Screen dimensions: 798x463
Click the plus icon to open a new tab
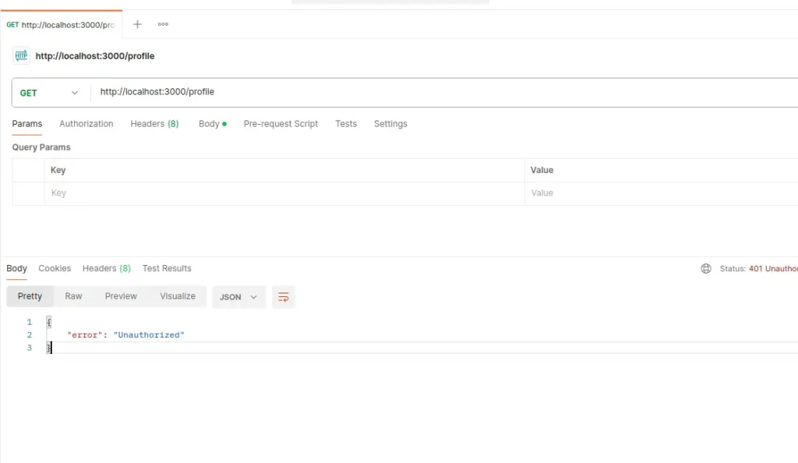click(137, 24)
